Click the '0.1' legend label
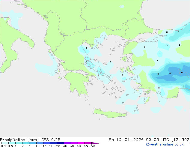The width and height of the screenshot is (190, 147). 3,146
